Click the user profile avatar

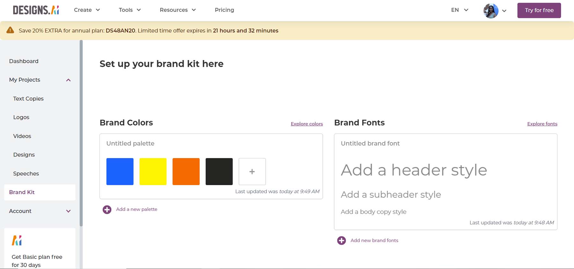(491, 11)
